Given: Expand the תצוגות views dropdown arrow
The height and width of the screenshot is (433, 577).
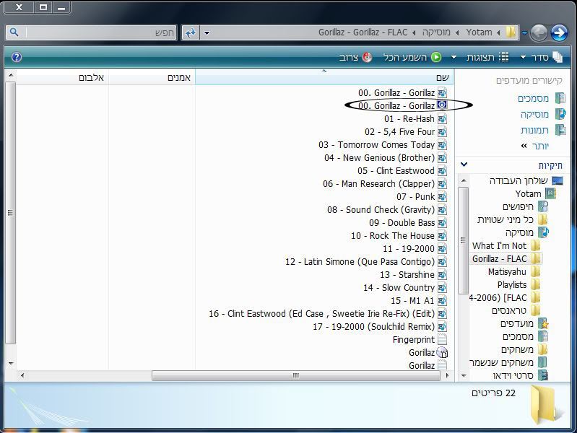Looking at the screenshot, I should [x=454, y=57].
